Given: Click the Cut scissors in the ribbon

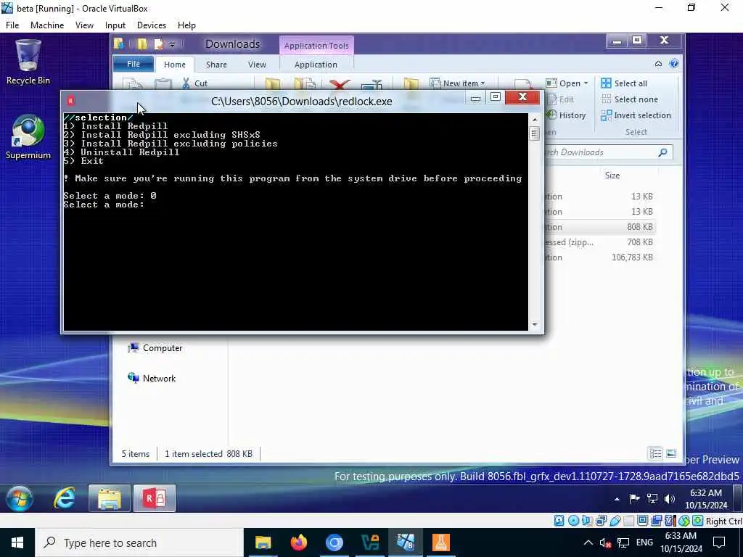Looking at the screenshot, I should 186,83.
